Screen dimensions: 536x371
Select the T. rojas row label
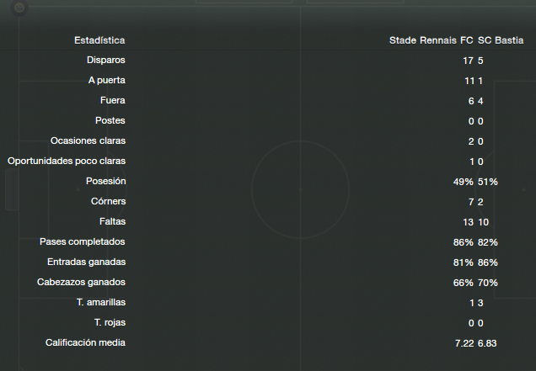(110, 322)
